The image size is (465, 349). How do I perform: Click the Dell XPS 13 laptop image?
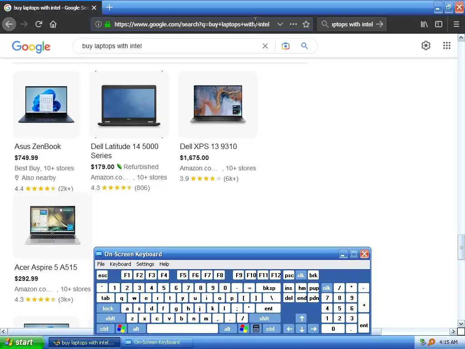click(218, 105)
